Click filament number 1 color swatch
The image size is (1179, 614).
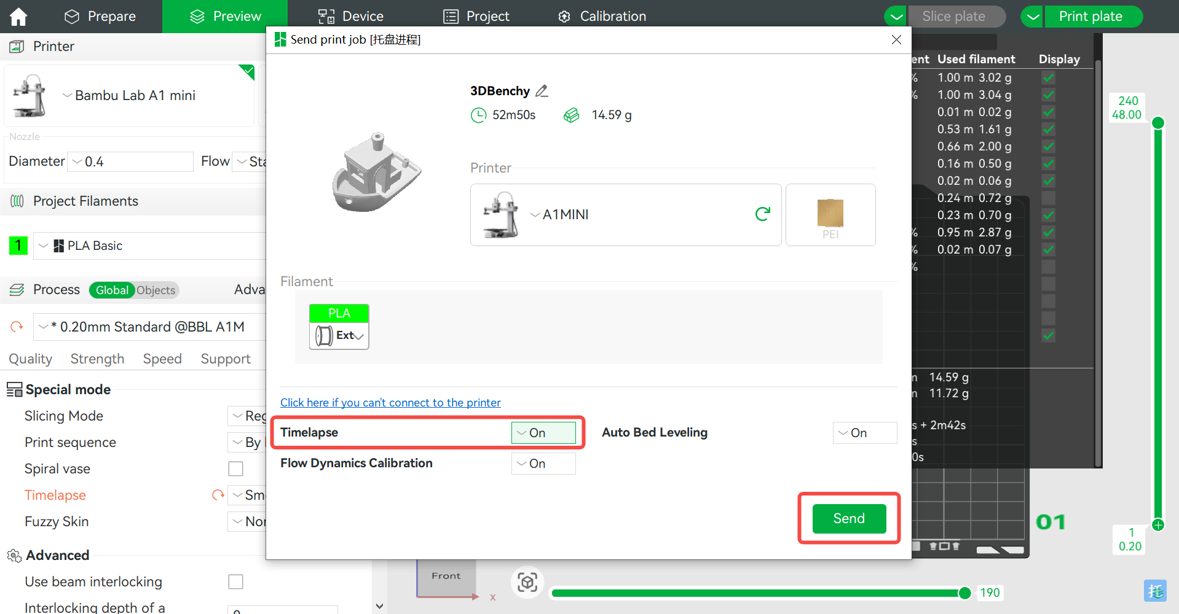(18, 246)
